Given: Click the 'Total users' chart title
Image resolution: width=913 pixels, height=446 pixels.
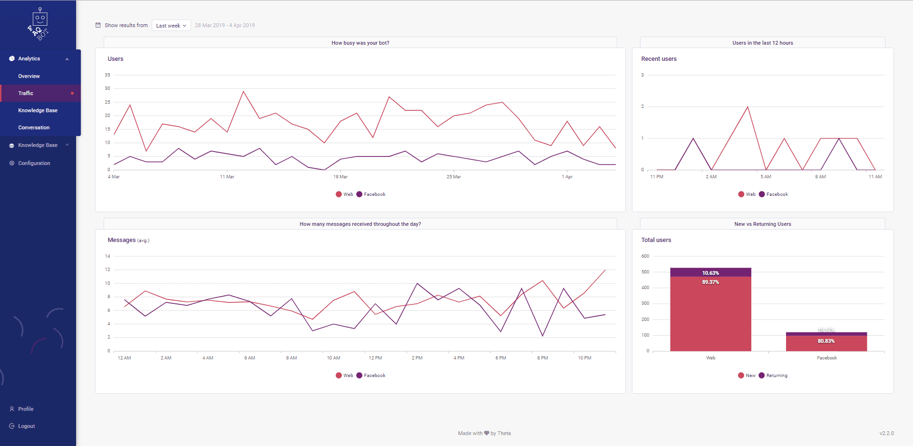Looking at the screenshot, I should point(656,240).
